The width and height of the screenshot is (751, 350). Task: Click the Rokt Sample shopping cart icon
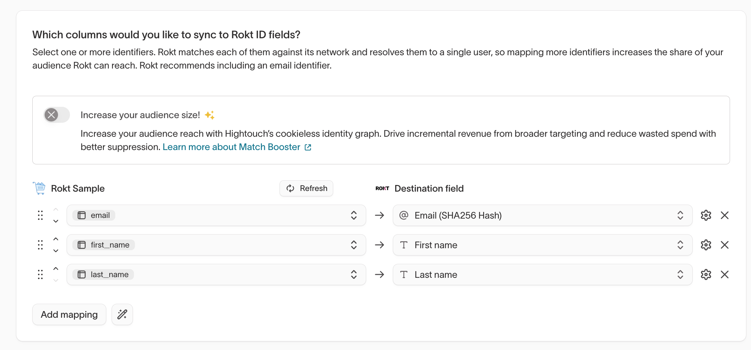point(39,188)
